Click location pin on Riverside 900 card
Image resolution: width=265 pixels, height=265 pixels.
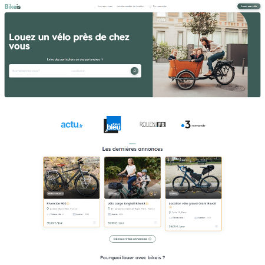48,208
